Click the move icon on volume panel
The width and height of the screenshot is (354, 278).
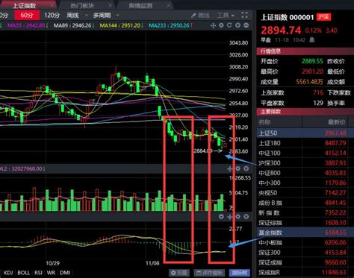coord(230,169)
